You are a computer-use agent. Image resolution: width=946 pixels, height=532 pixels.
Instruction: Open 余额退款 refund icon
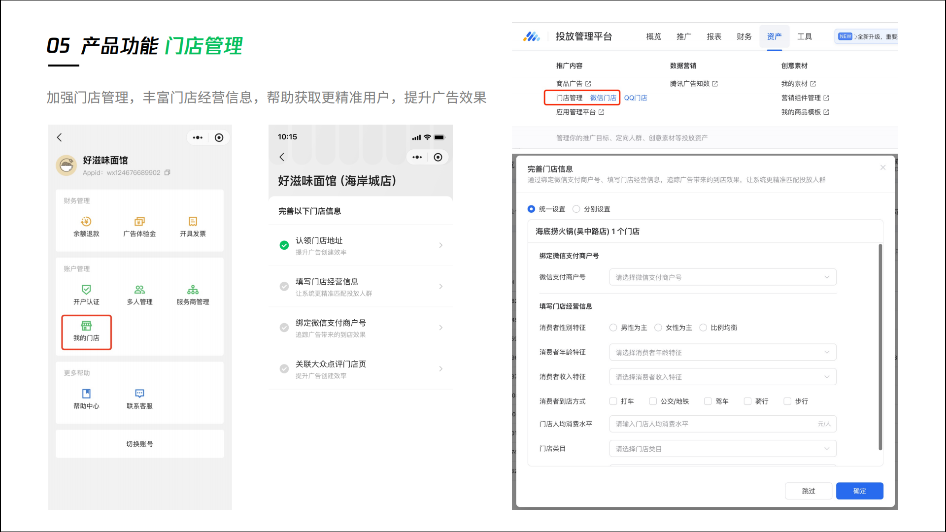[86, 222]
